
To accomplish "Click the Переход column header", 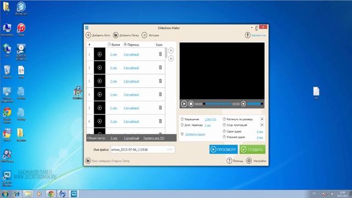I will (131, 45).
